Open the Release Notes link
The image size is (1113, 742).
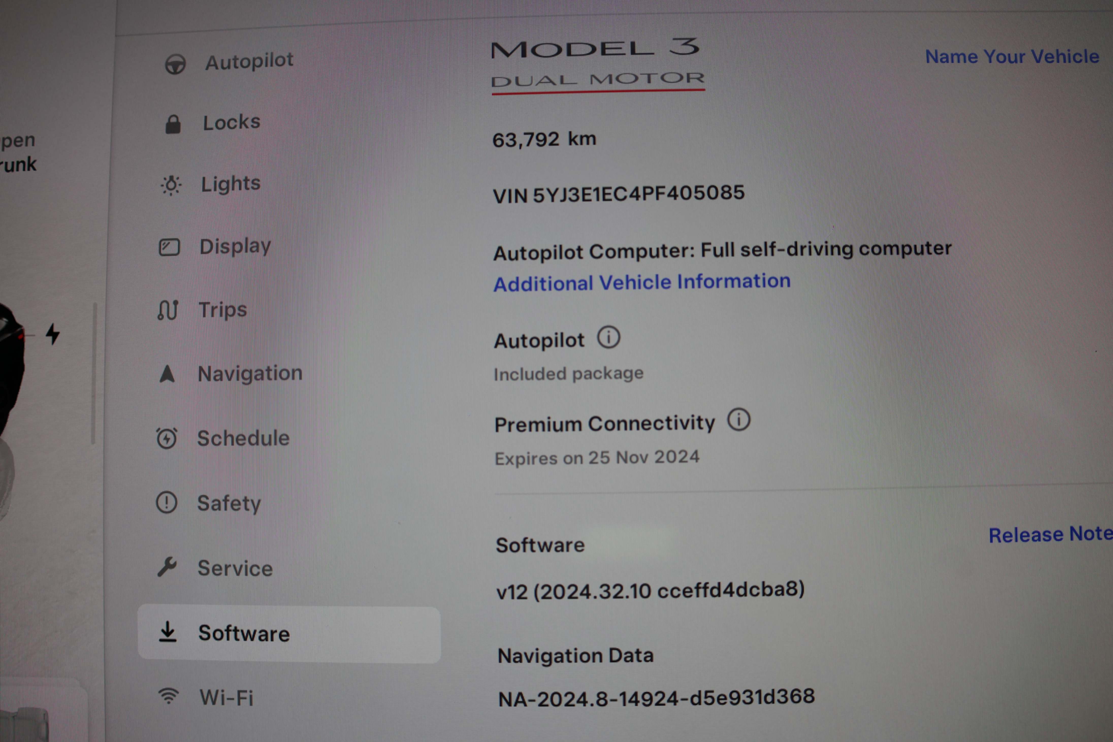(1051, 535)
